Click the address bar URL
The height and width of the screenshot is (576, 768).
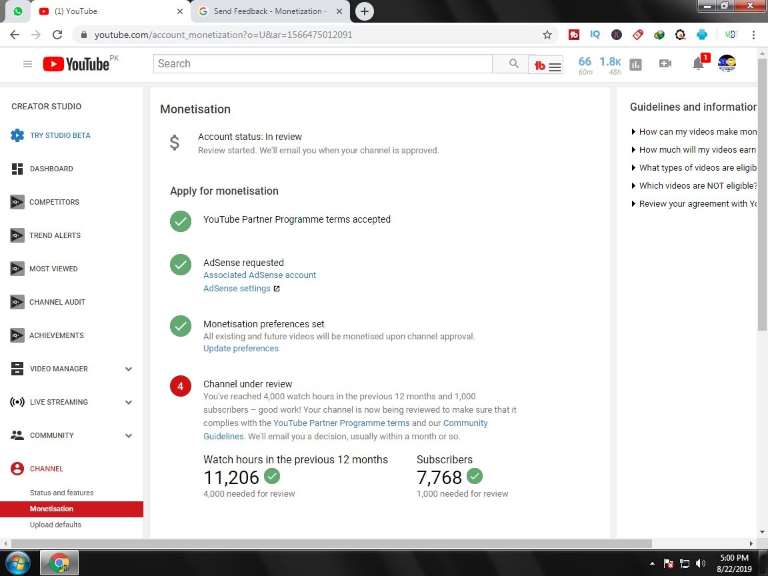(223, 35)
